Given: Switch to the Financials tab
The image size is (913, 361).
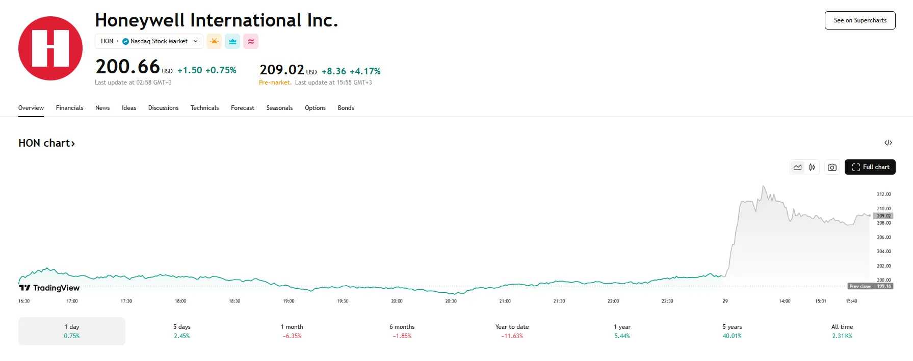Looking at the screenshot, I should pos(69,108).
